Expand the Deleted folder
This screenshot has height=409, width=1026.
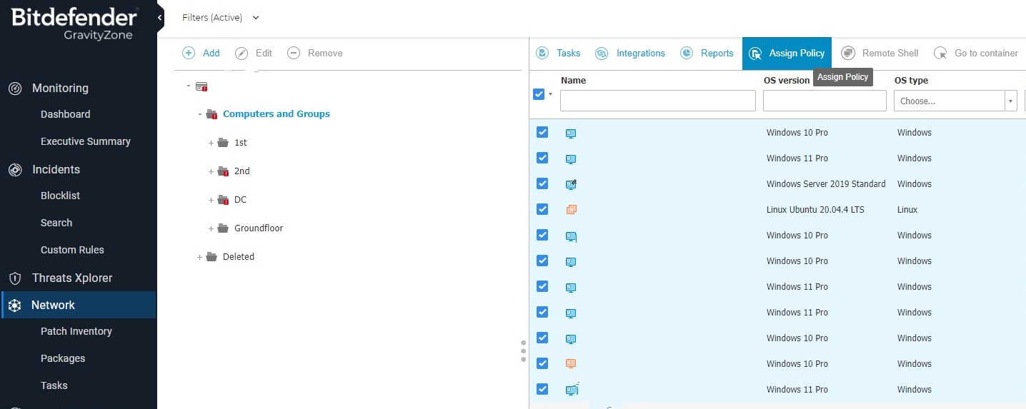coord(200,257)
